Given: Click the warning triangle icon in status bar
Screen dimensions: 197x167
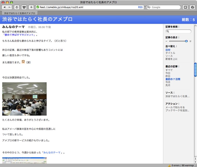Looking at the screenshot, I should tap(170, 165).
